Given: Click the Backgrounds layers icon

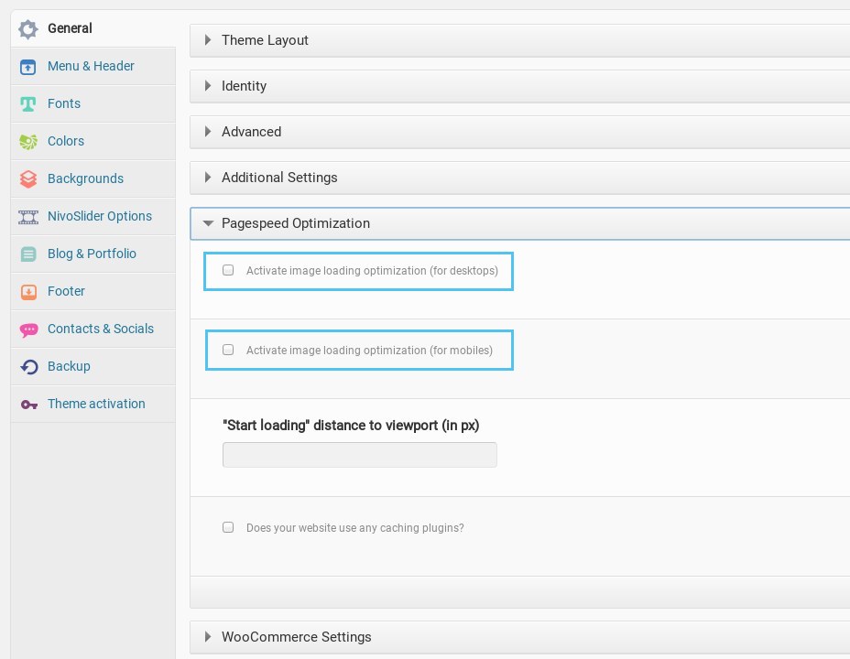Looking at the screenshot, I should [28, 179].
